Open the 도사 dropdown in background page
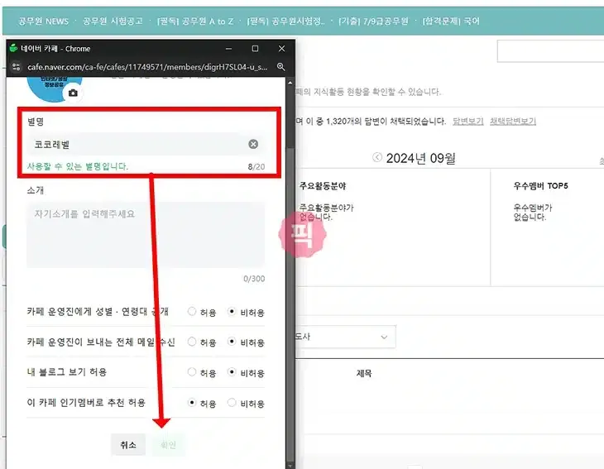The width and height of the screenshot is (604, 469). 346,337
